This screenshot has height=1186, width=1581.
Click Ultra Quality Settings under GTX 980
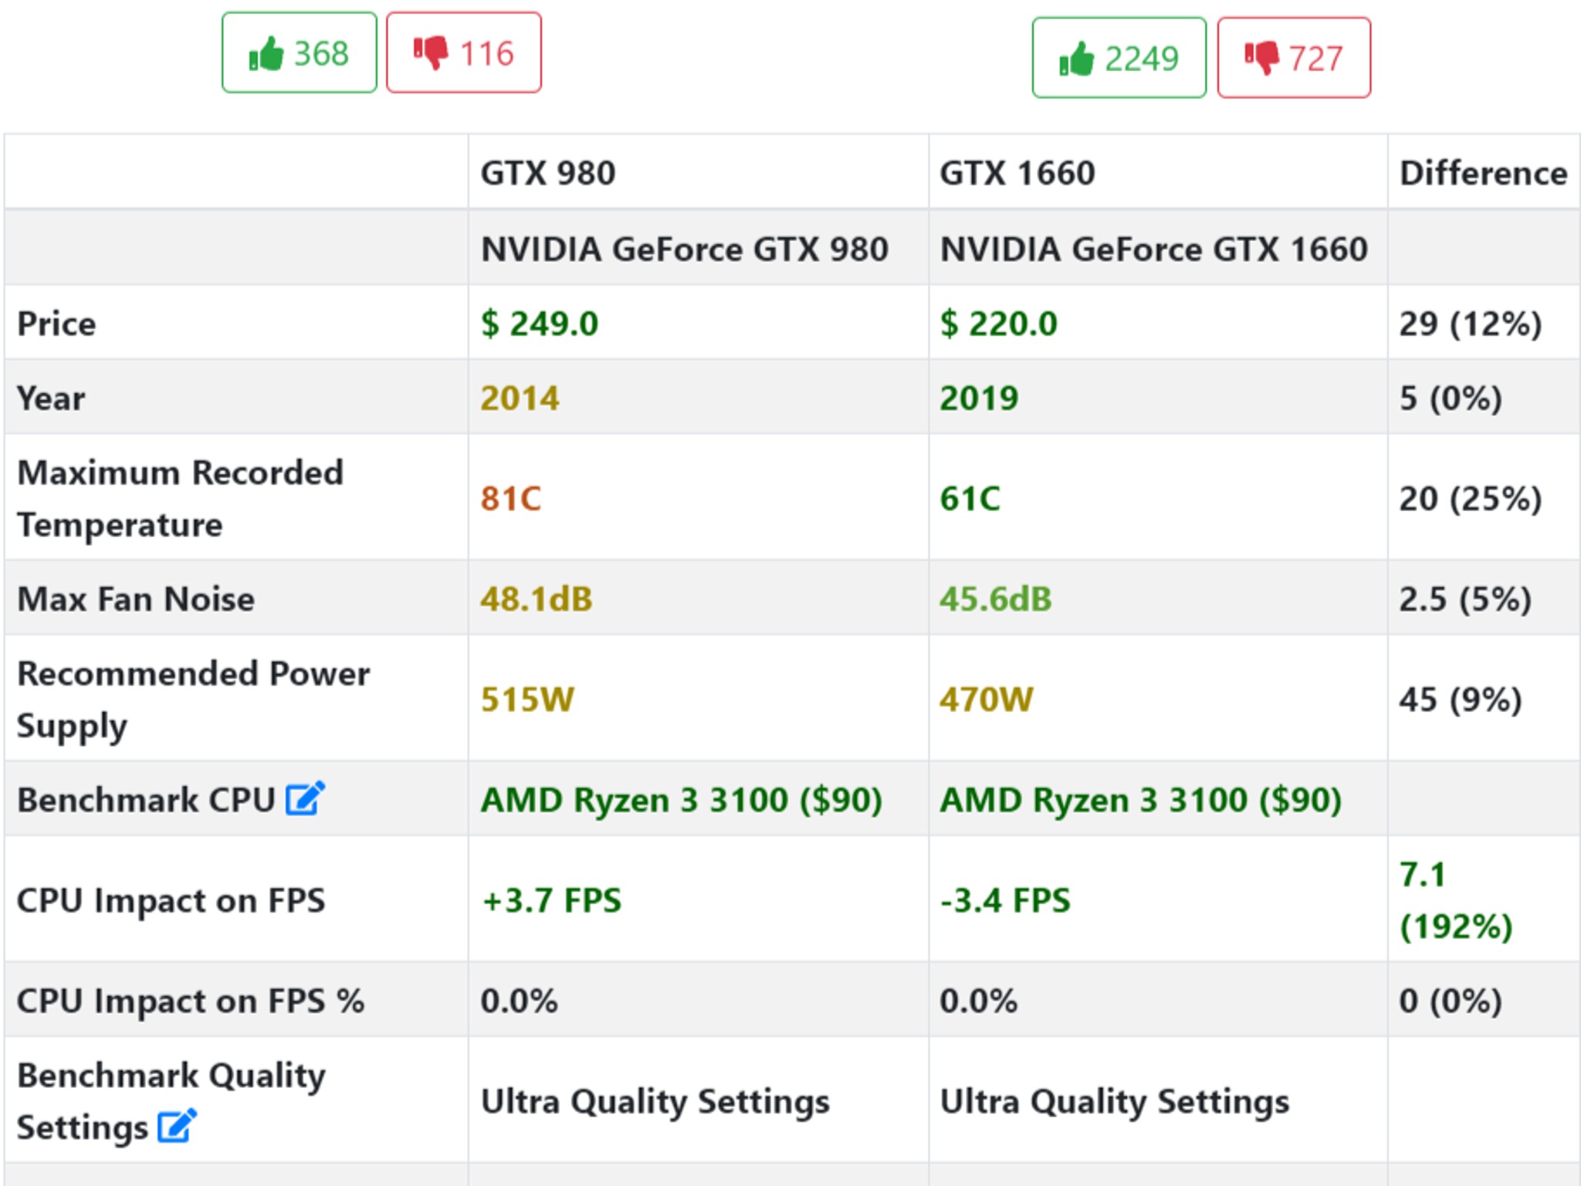(655, 1100)
